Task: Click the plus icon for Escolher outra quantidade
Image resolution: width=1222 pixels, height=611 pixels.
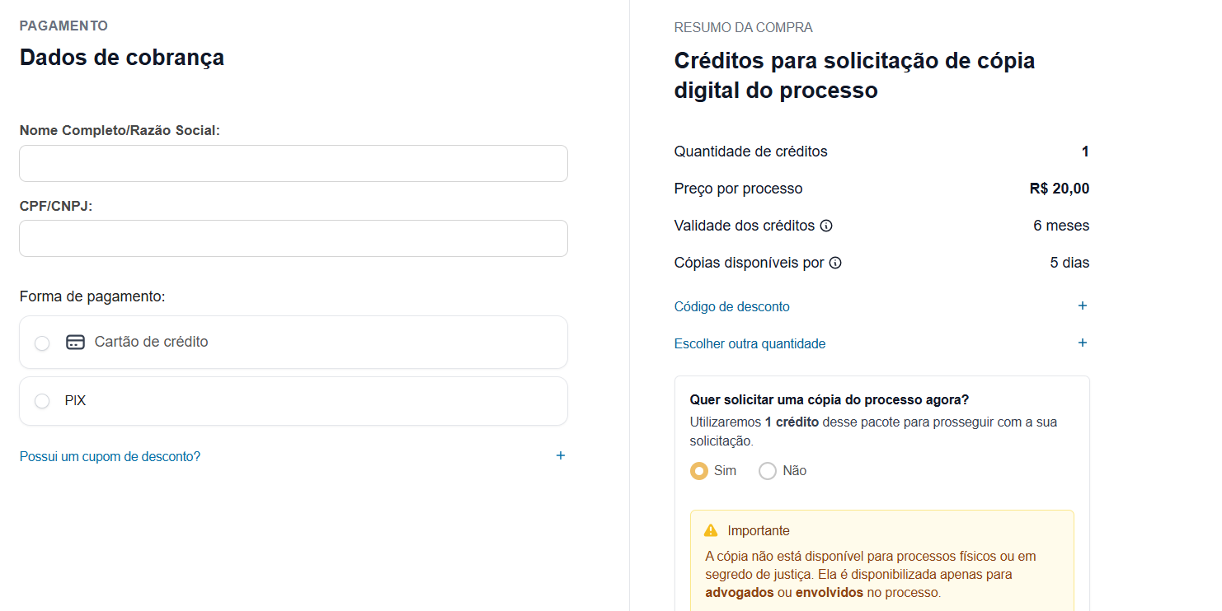Action: tap(1083, 343)
